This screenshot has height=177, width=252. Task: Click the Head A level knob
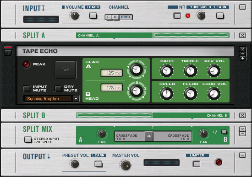pyautogui.click(x=137, y=70)
